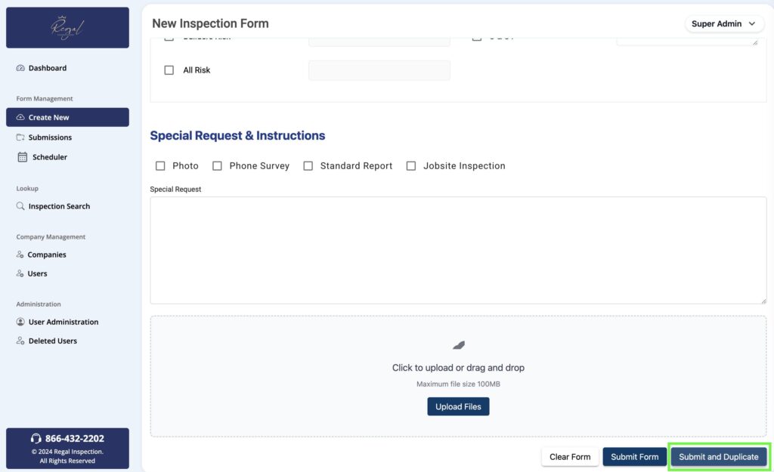Check the Phone Survey option
This screenshot has width=774, height=472.
217,166
